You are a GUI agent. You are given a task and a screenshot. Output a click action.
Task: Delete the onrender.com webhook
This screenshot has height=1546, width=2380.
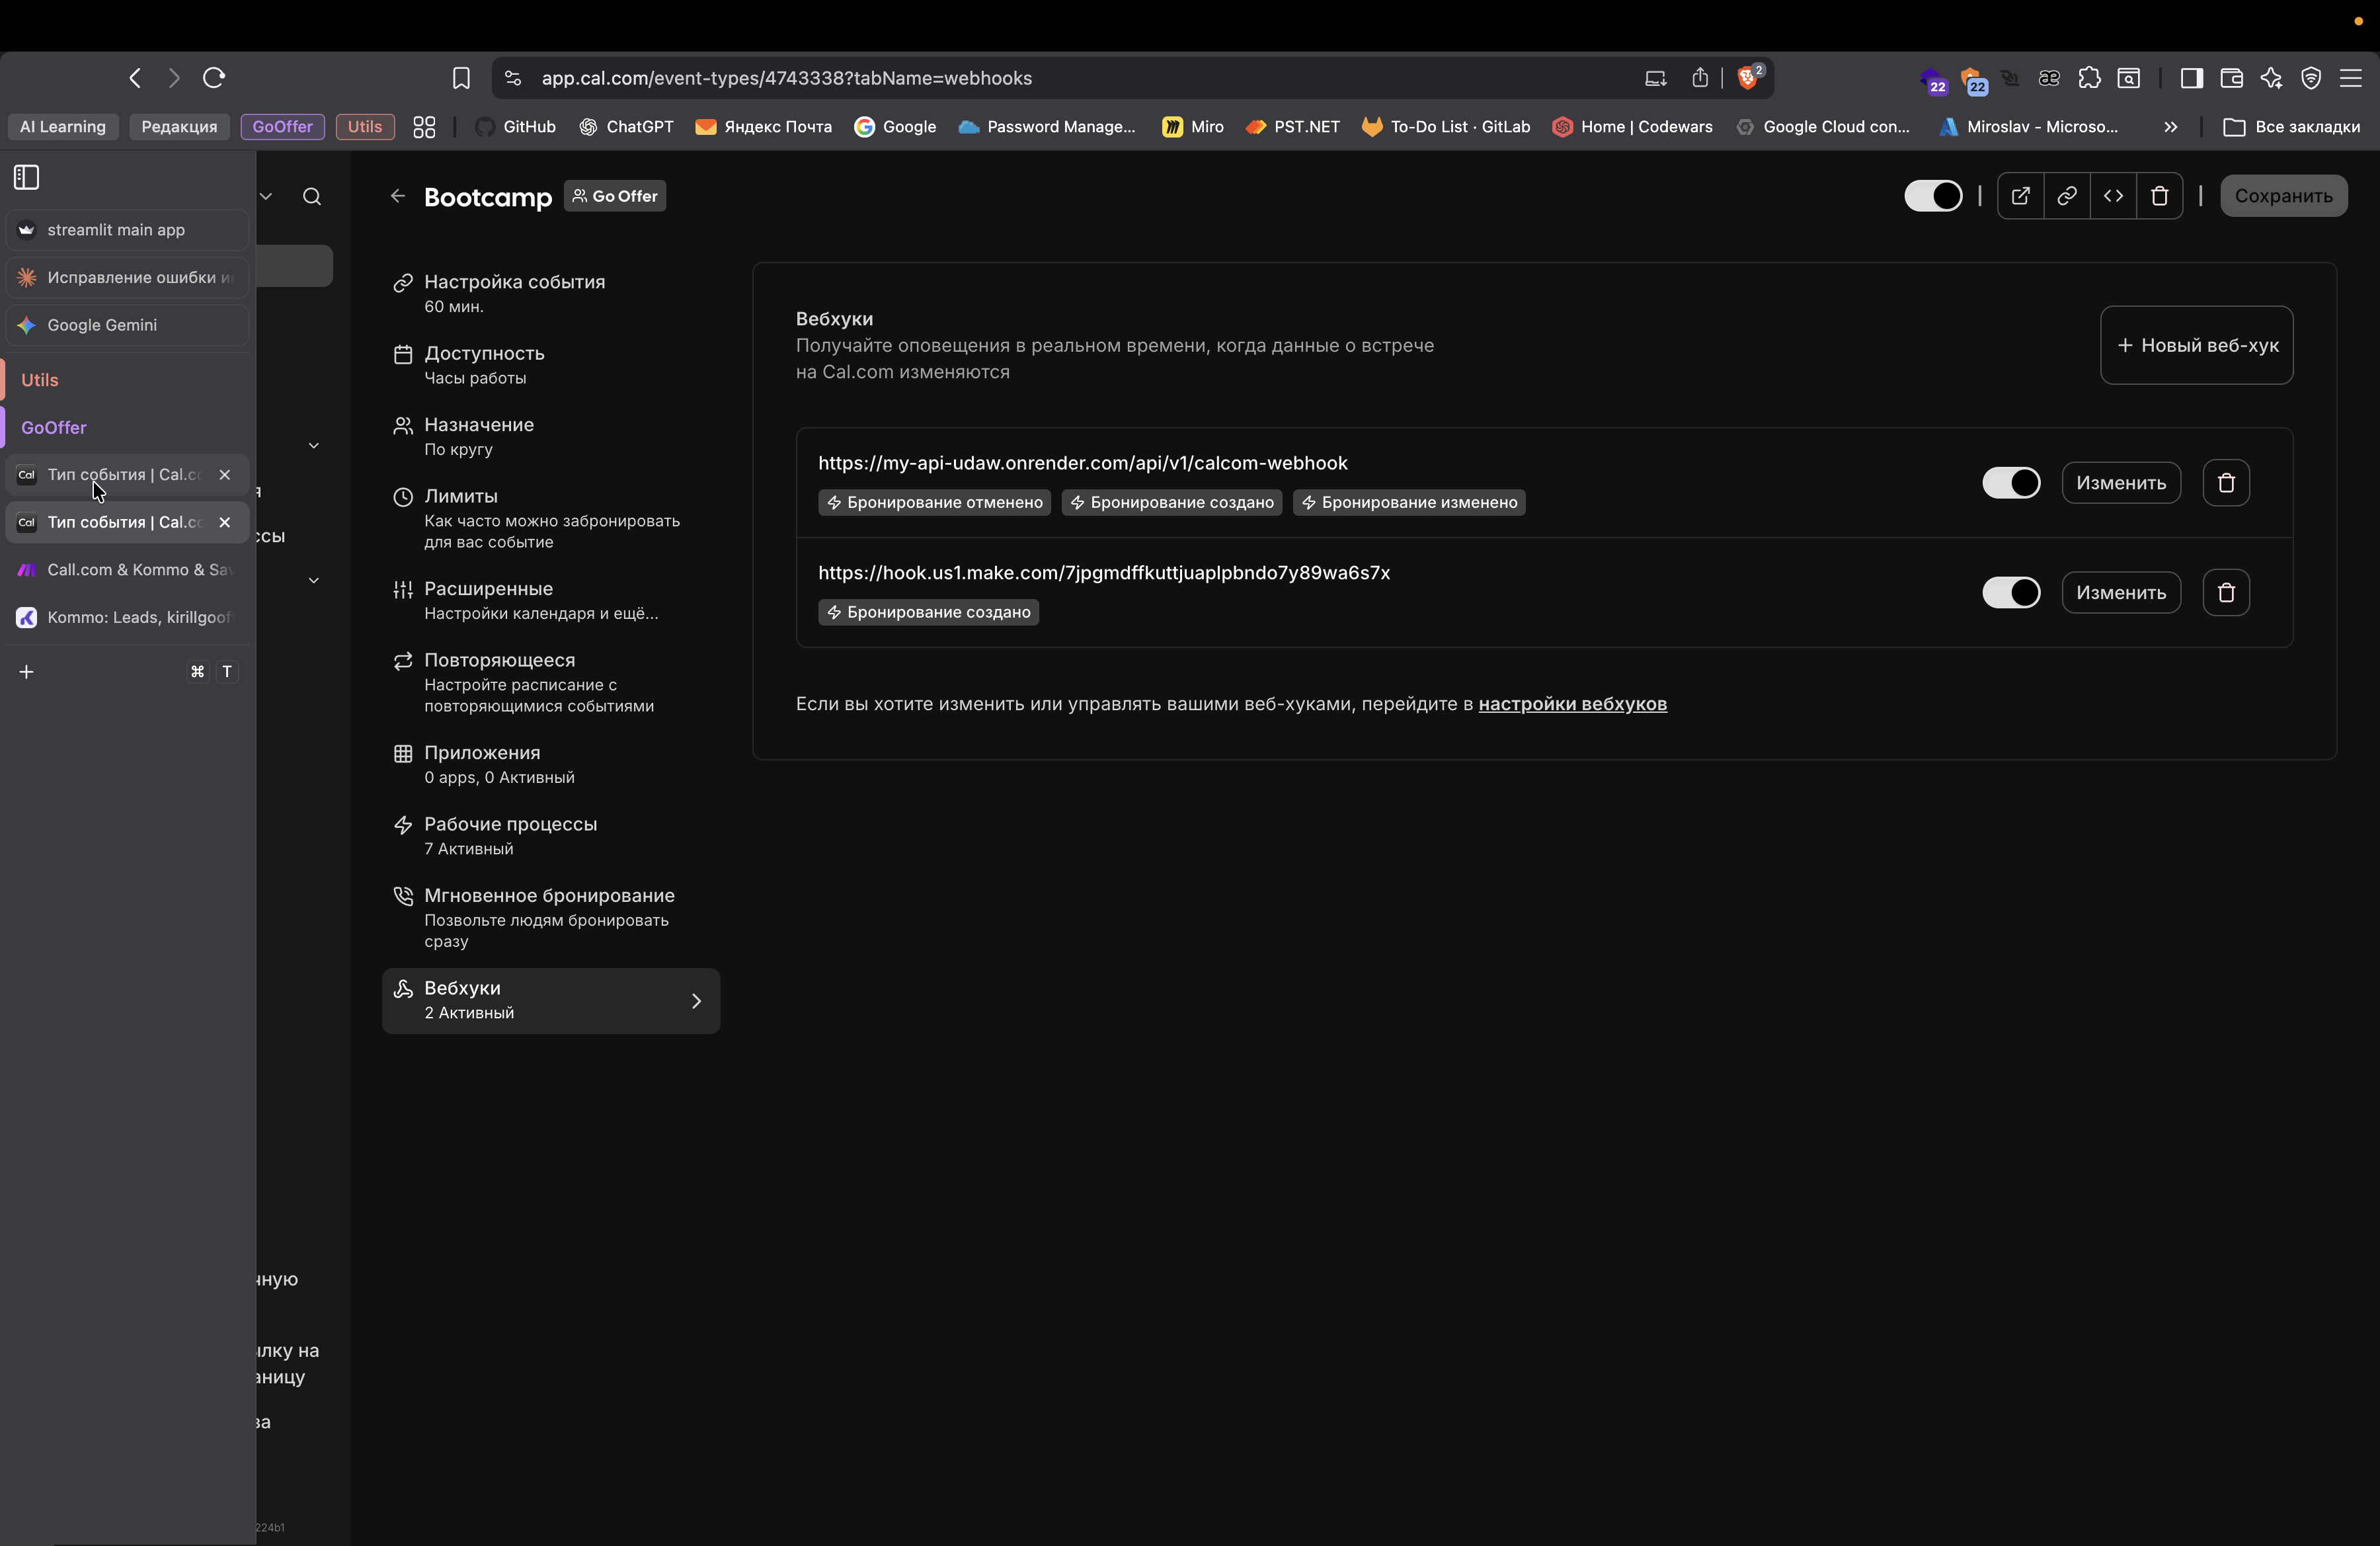(2225, 483)
